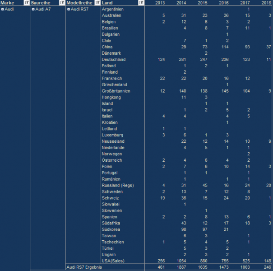Screen dimensions: 273x271
Task: Select the Türkei row label
Action: coord(108,248)
